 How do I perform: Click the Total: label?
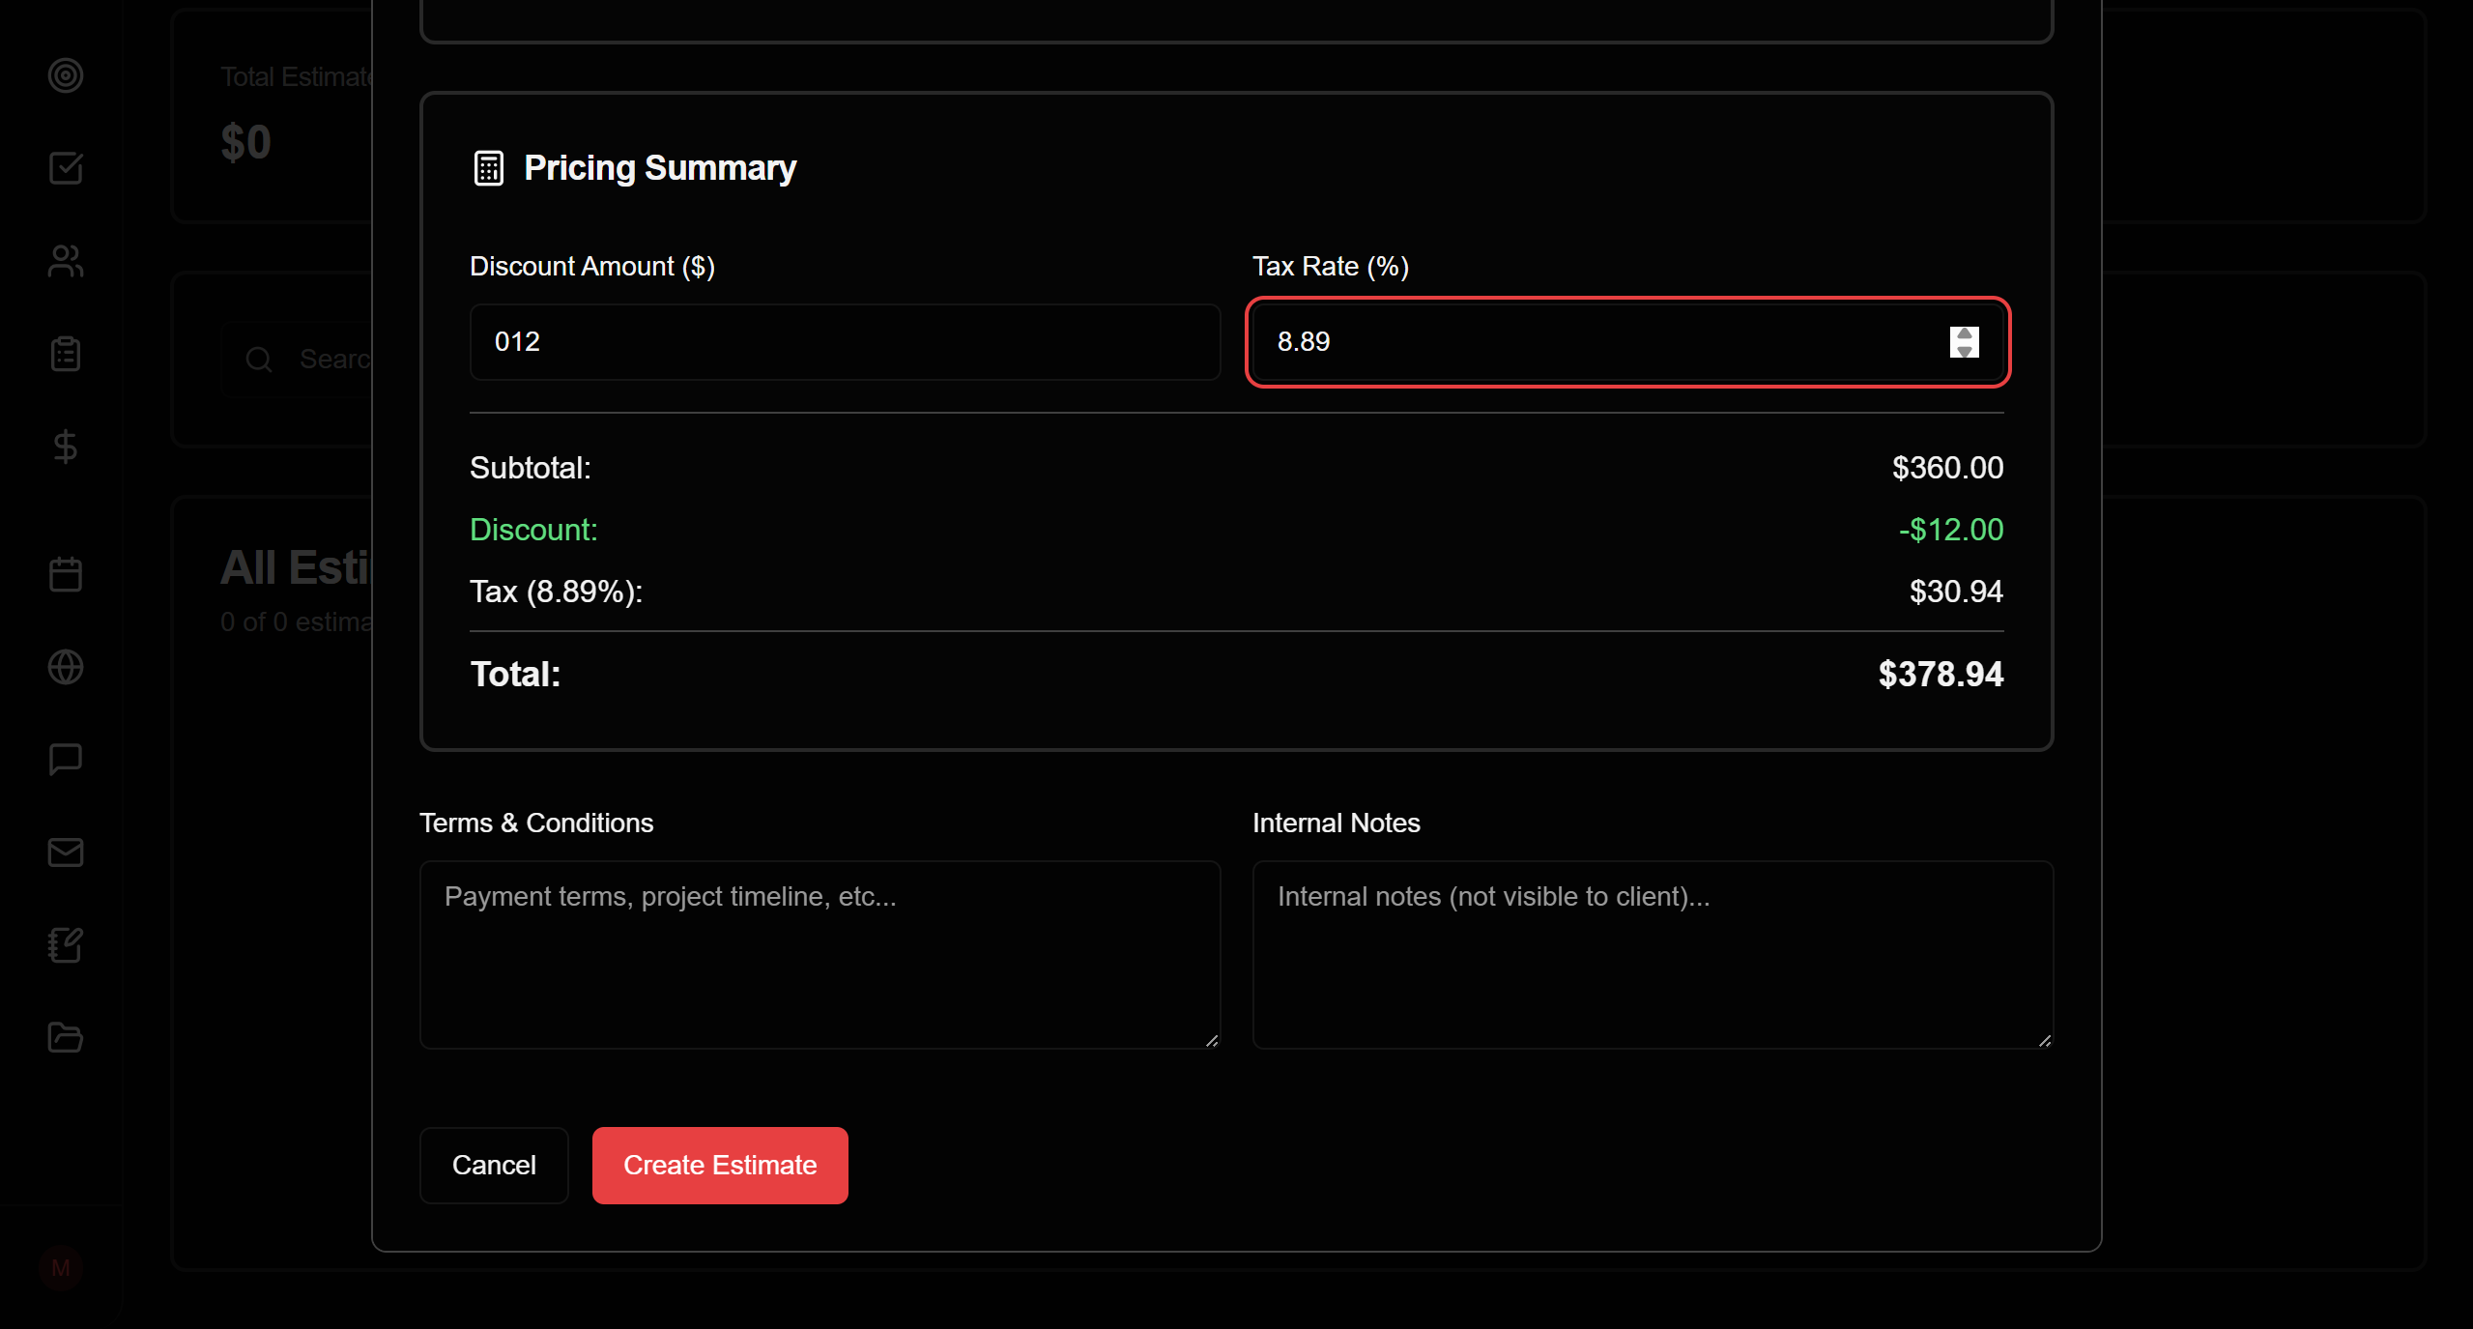pos(515,675)
